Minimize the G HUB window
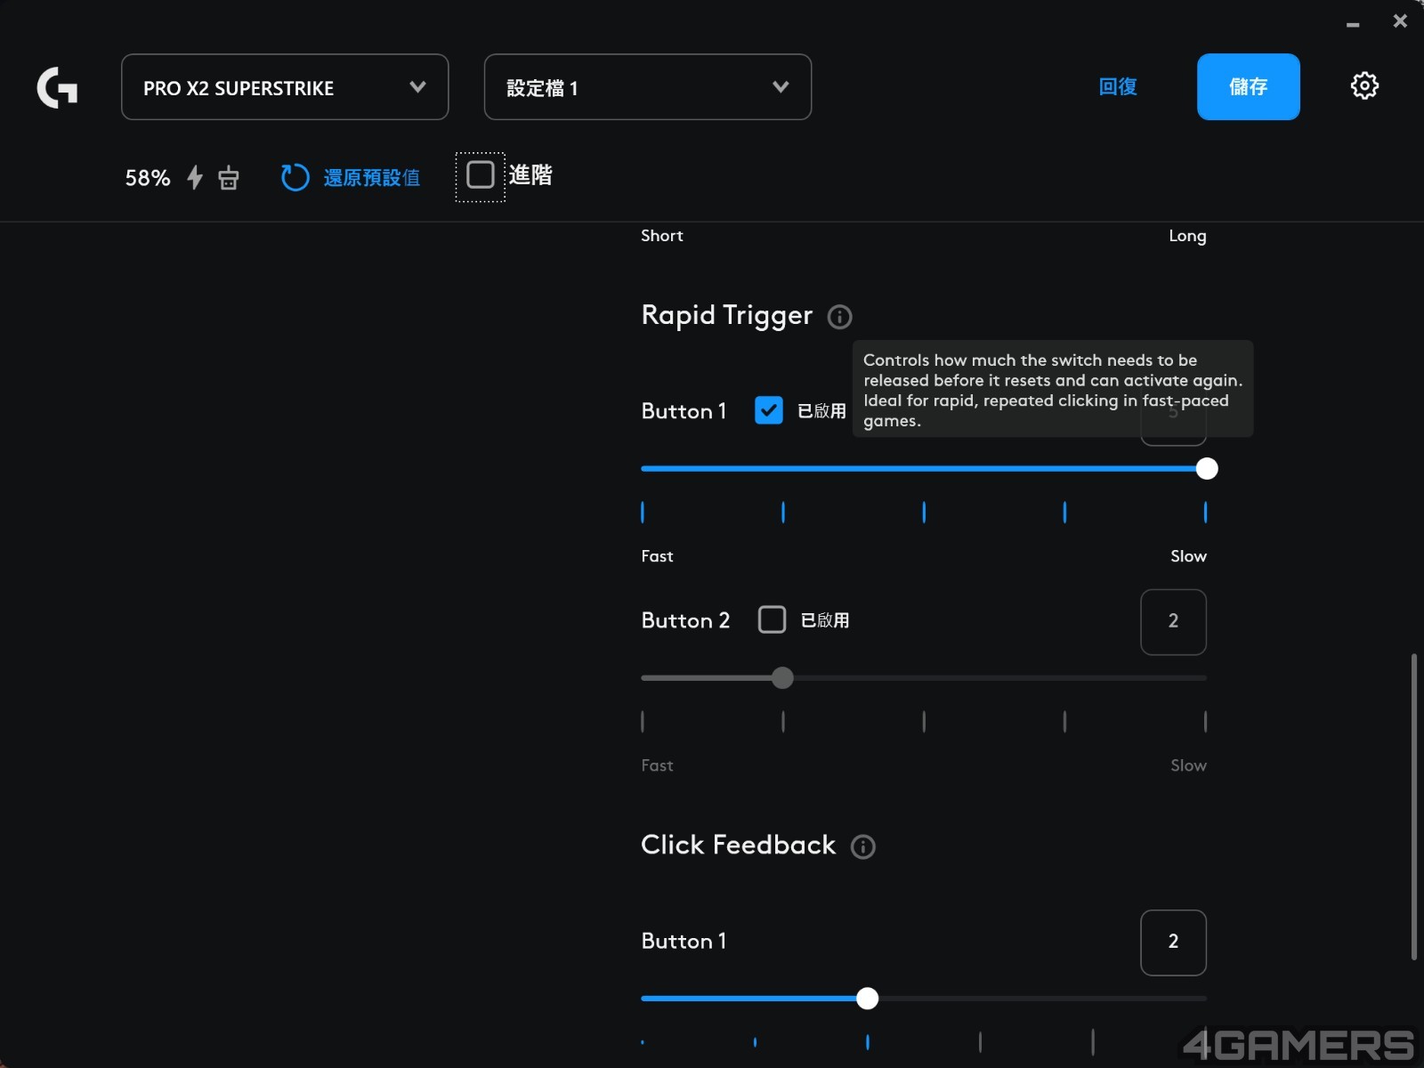Viewport: 1424px width, 1068px height. [1353, 24]
